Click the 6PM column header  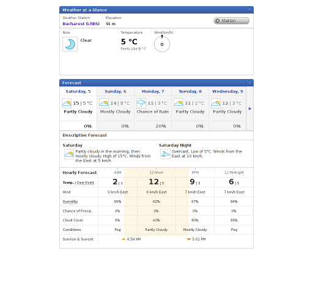pyautogui.click(x=195, y=173)
